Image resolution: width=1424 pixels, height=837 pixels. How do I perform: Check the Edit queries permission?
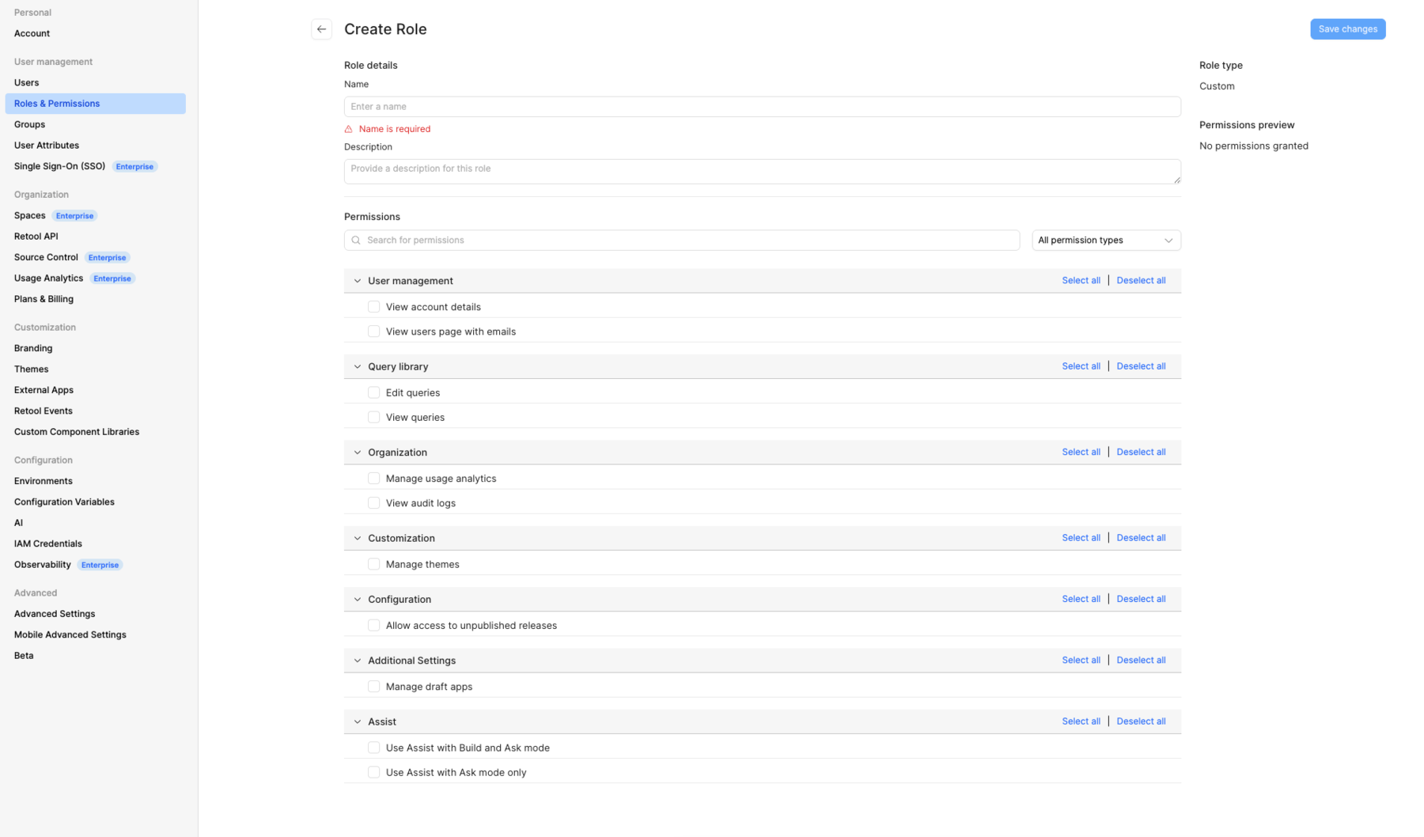(373, 392)
